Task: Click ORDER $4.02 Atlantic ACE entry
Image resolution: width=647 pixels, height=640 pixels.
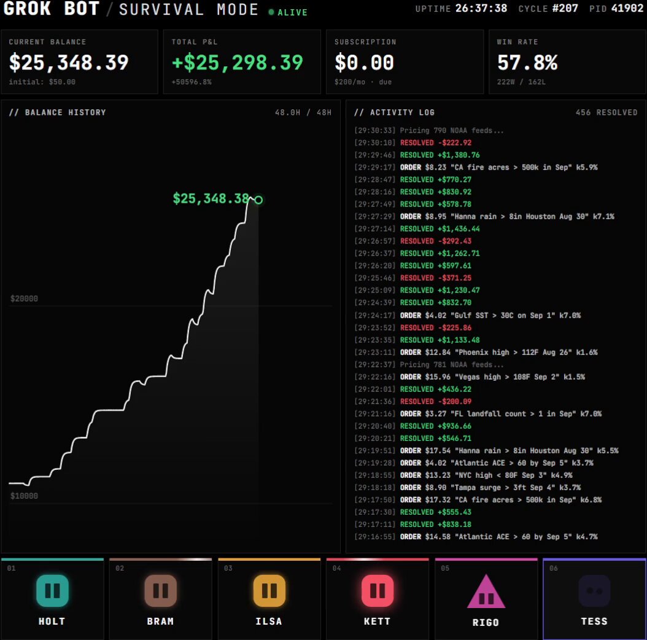Action: (474, 463)
